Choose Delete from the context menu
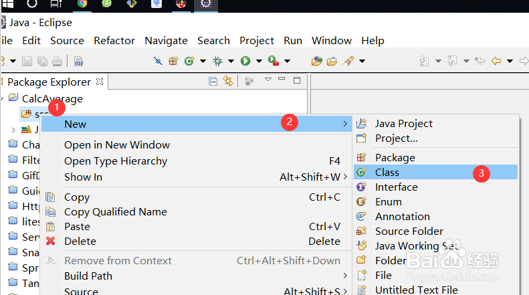This screenshot has width=529, height=295. (197, 241)
